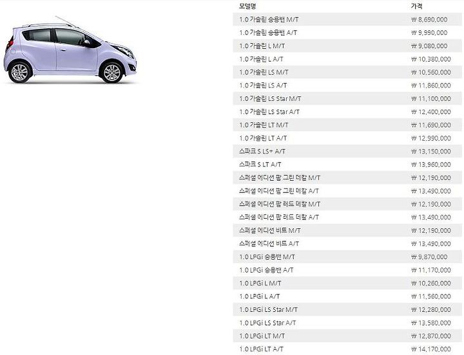This screenshot has width=464, height=355.
Task: Click the price ₩ 11,100,000
Action: [x=431, y=98]
